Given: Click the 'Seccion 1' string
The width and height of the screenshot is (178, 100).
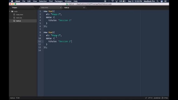Looking at the screenshot, I should 65,20.
